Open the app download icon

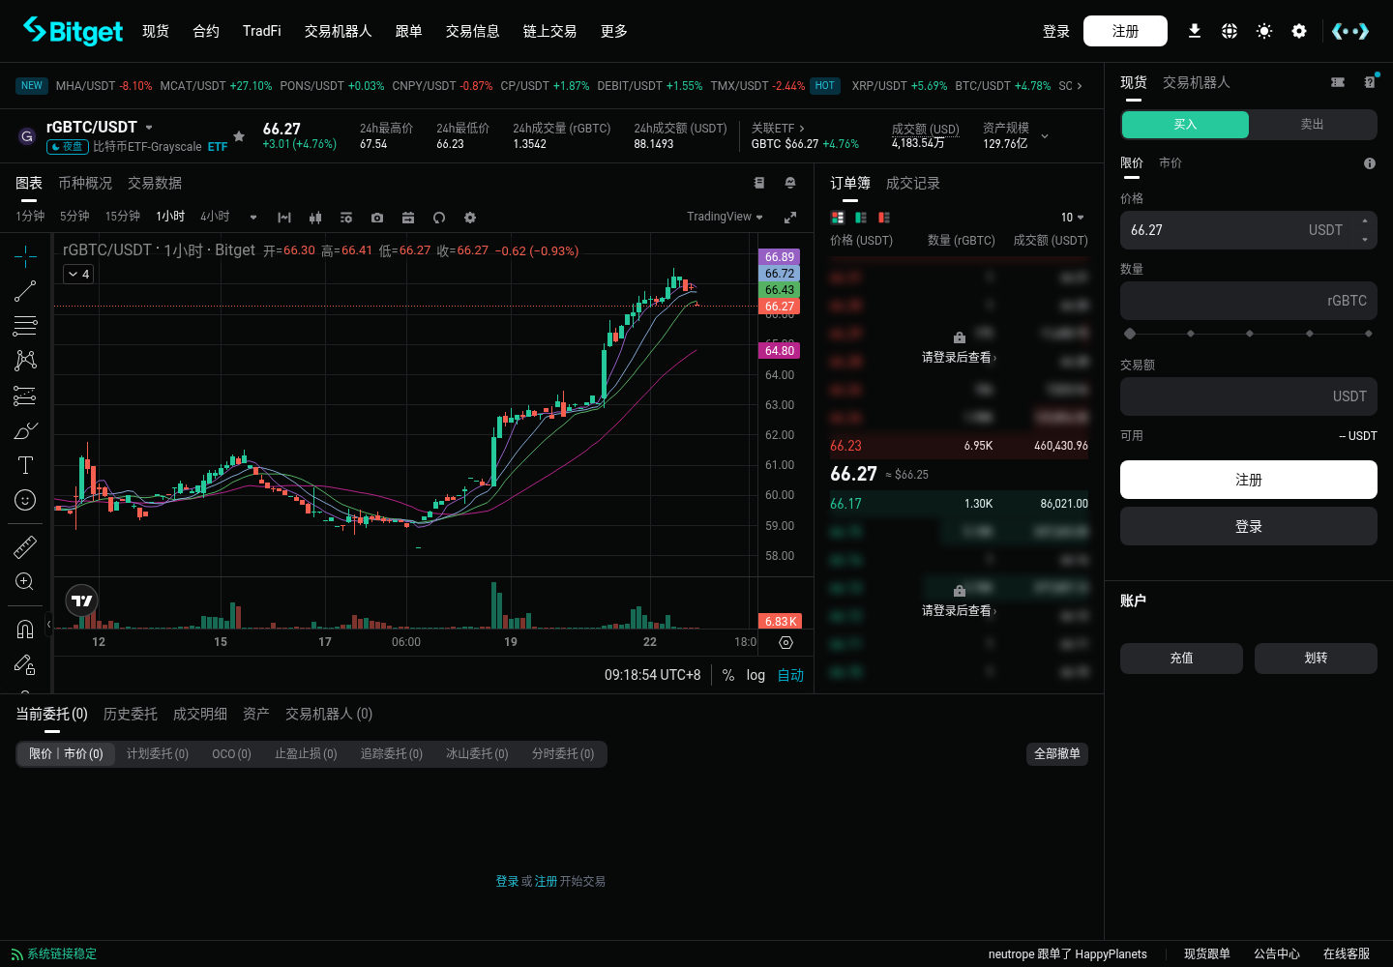pos(1195,31)
